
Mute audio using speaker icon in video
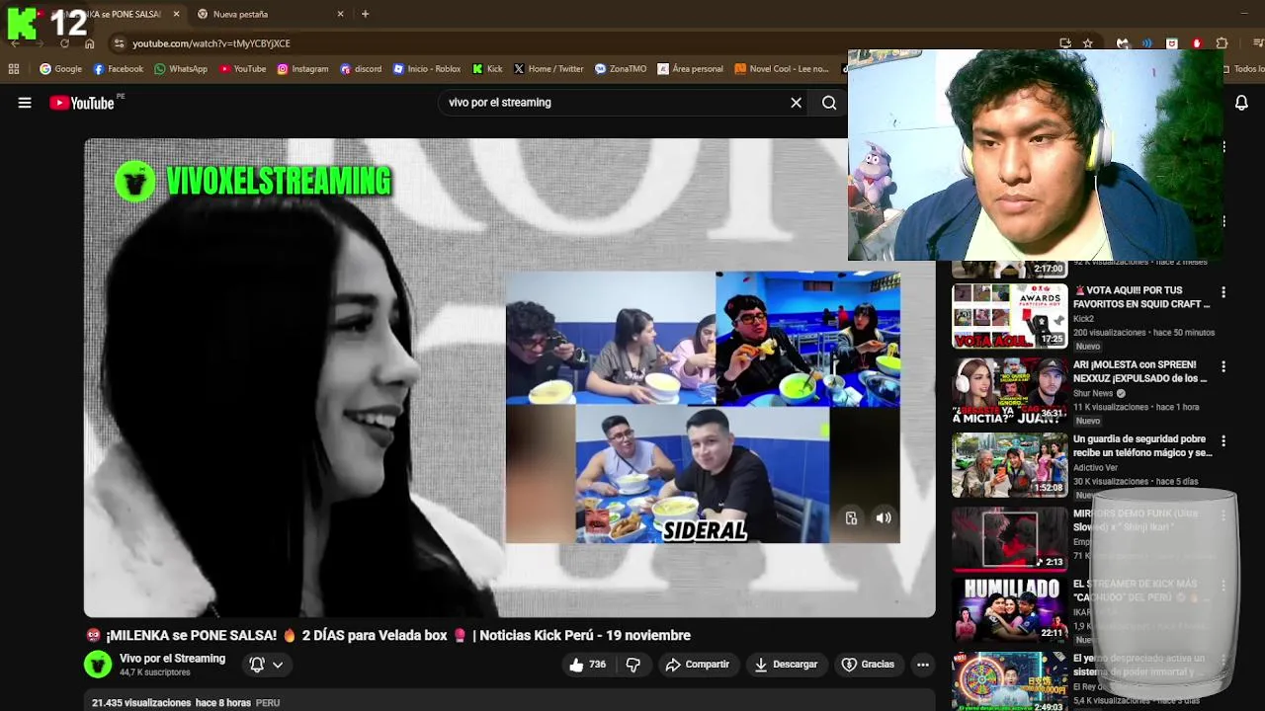point(884,517)
